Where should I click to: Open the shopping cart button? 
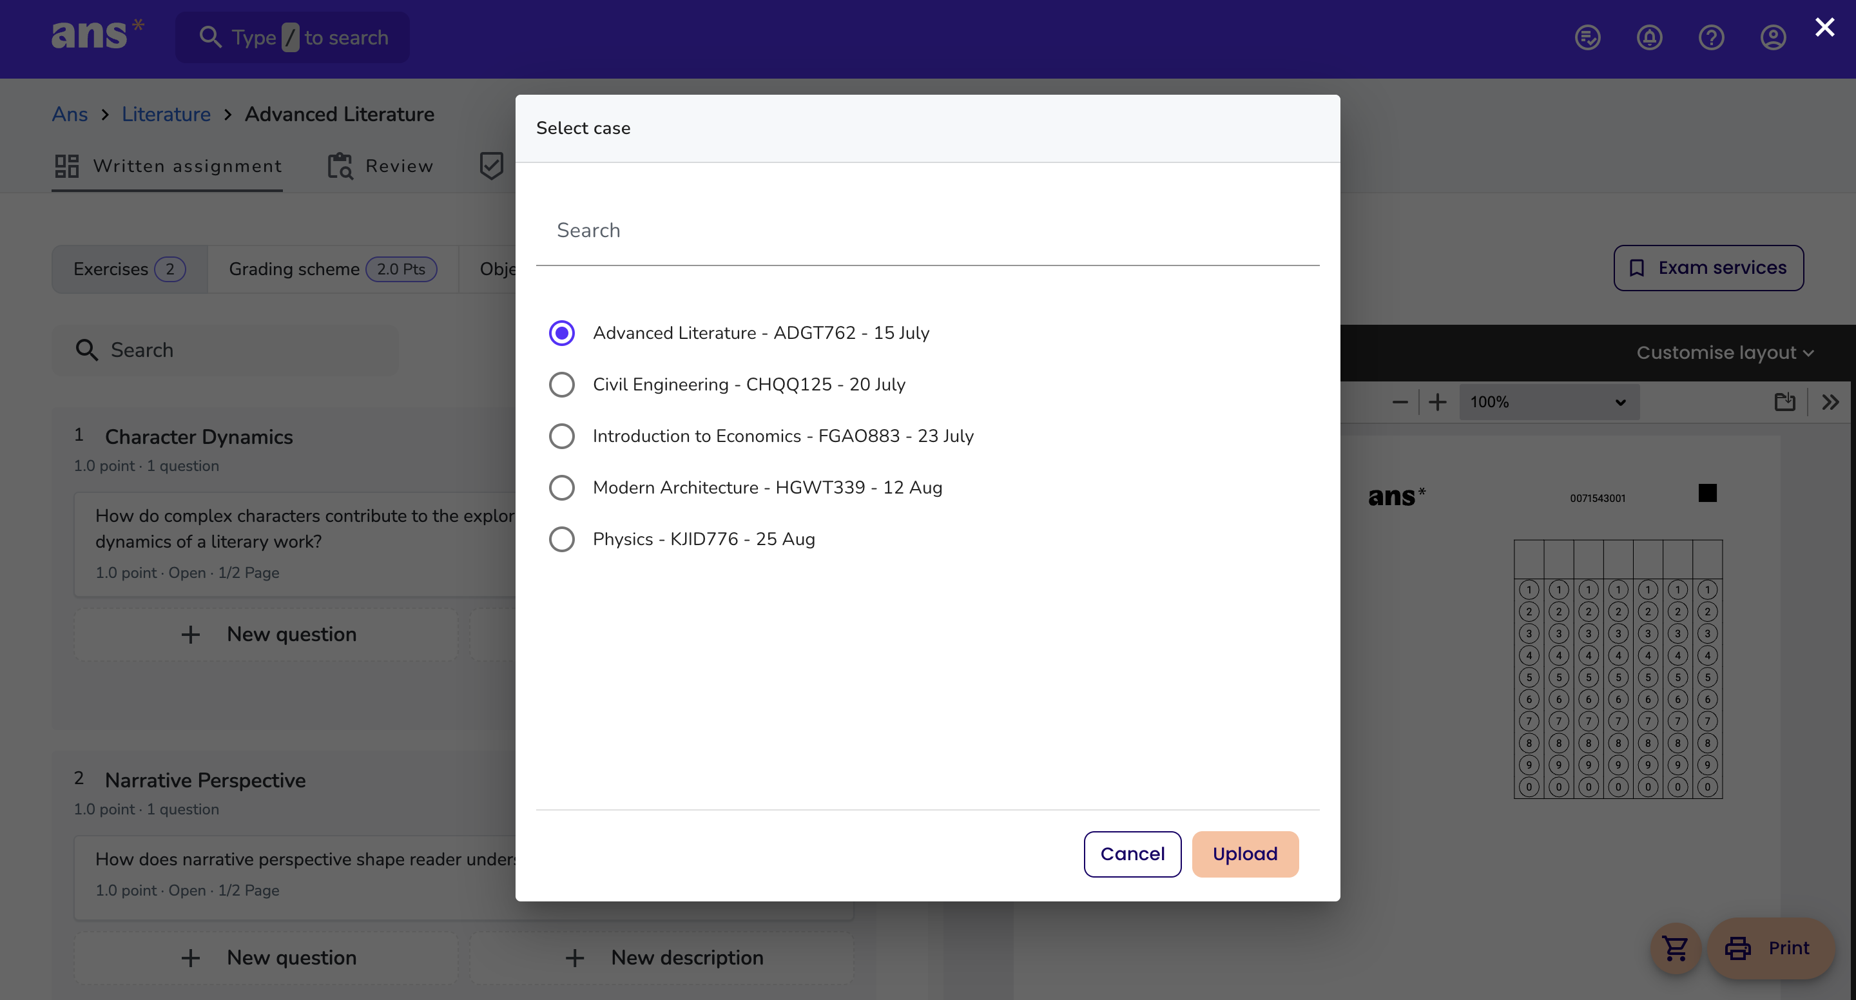tap(1676, 948)
